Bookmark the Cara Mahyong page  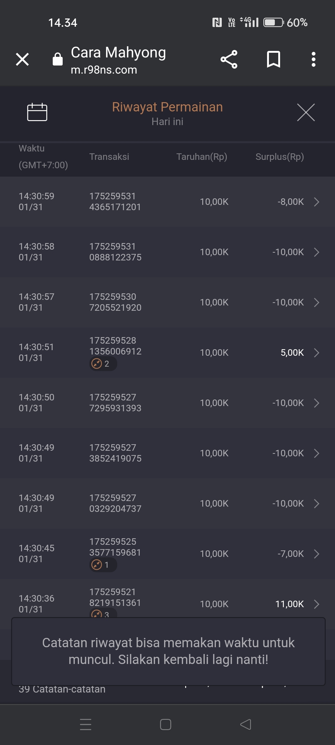(273, 59)
